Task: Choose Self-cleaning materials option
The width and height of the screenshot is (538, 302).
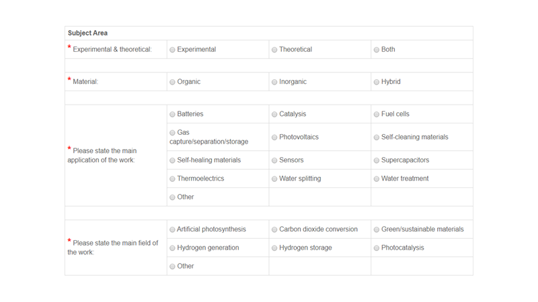Action: (377, 138)
